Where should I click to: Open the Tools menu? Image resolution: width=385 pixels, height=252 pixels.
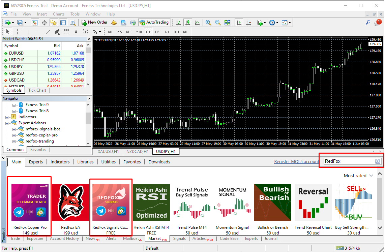[75, 14]
